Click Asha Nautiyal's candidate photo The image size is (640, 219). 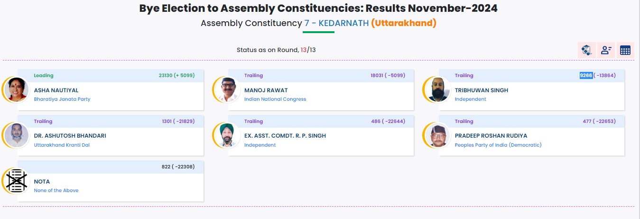click(x=17, y=89)
